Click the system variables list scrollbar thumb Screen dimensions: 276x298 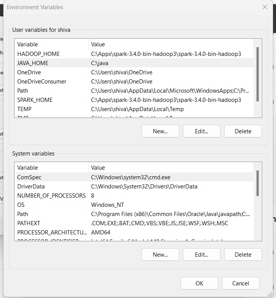pos(258,183)
